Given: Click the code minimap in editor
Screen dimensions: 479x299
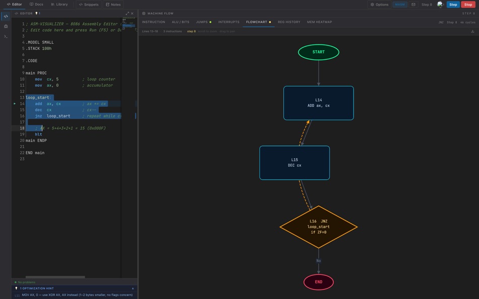Looking at the screenshot, I should (x=129, y=24).
